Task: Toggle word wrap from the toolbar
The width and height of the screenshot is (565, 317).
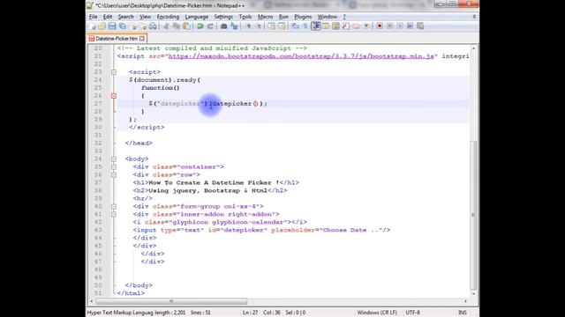Action: pos(295,26)
